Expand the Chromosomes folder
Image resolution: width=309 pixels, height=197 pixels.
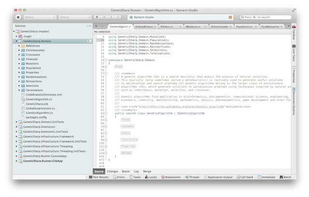(x=19, y=50)
